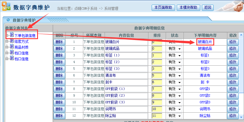Viewport: 244px width, 122px height.
Task: Click the scrollbar up arrow
Action: [x=241, y=35]
